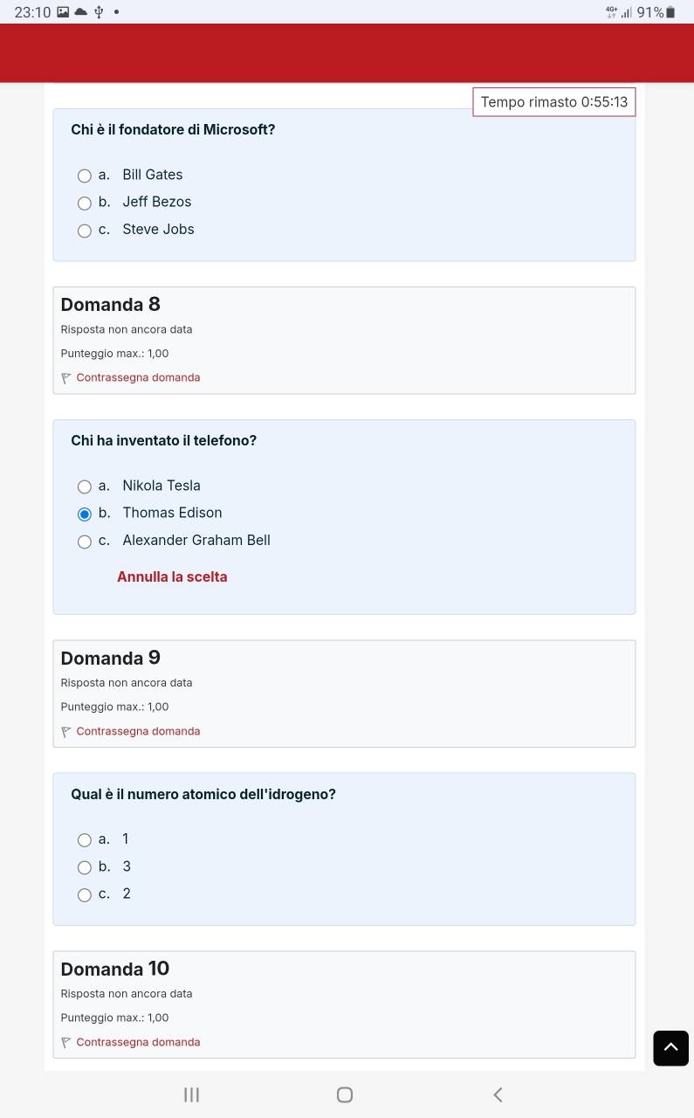
Task: Click Annulla la scelta to clear answer
Action: click(172, 577)
